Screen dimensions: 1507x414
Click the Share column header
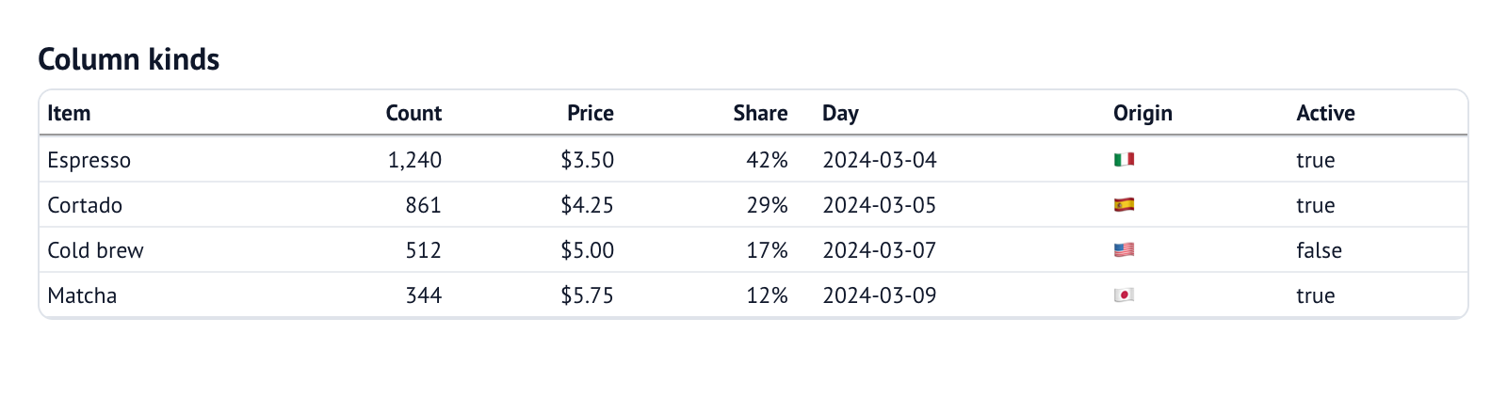(760, 113)
